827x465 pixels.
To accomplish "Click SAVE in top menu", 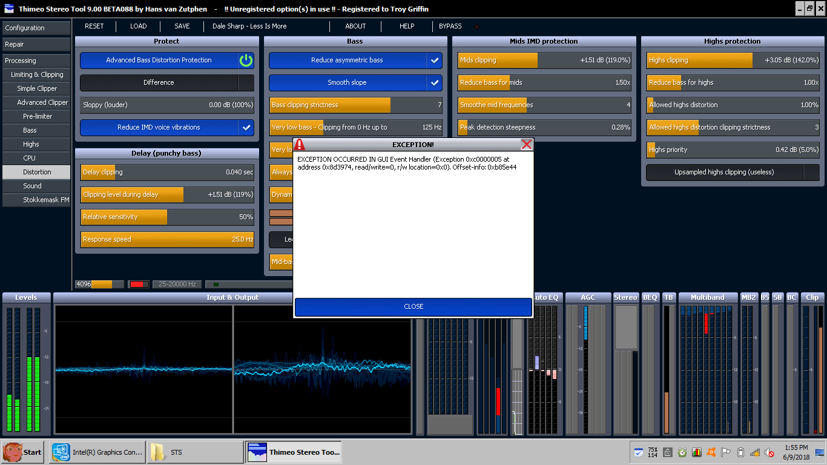I will pyautogui.click(x=182, y=26).
